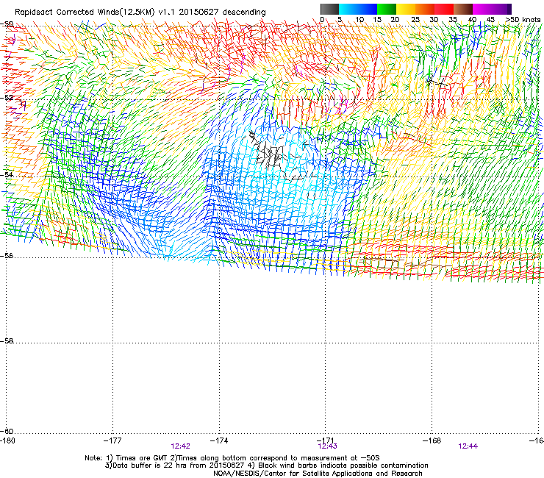Click the NOAA/NESDIS credit text
The height and width of the screenshot is (478, 544).
pyautogui.click(x=318, y=474)
